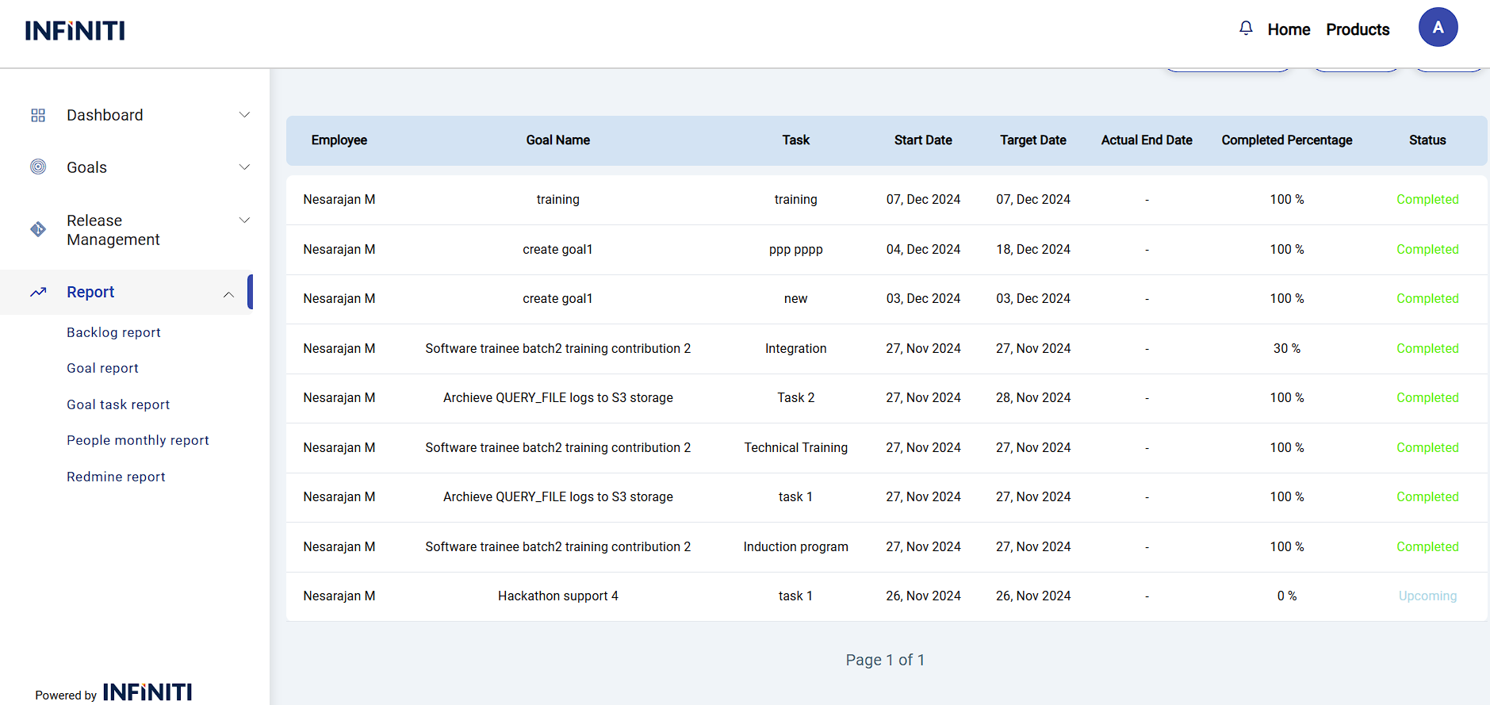This screenshot has height=705, width=1490.
Task: Select the Hackathon support 4 row
Action: pyautogui.click(x=557, y=596)
